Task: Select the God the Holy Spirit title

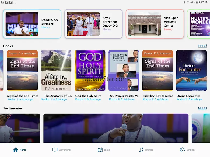Action: [x=88, y=96]
